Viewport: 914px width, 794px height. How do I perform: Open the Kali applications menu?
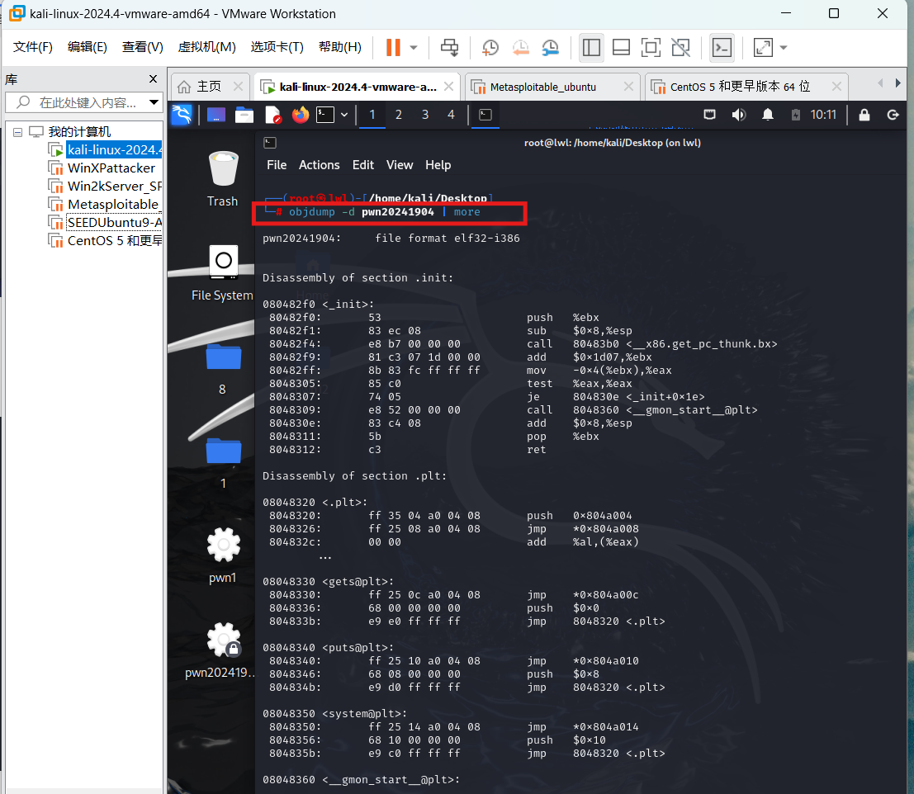click(x=182, y=115)
